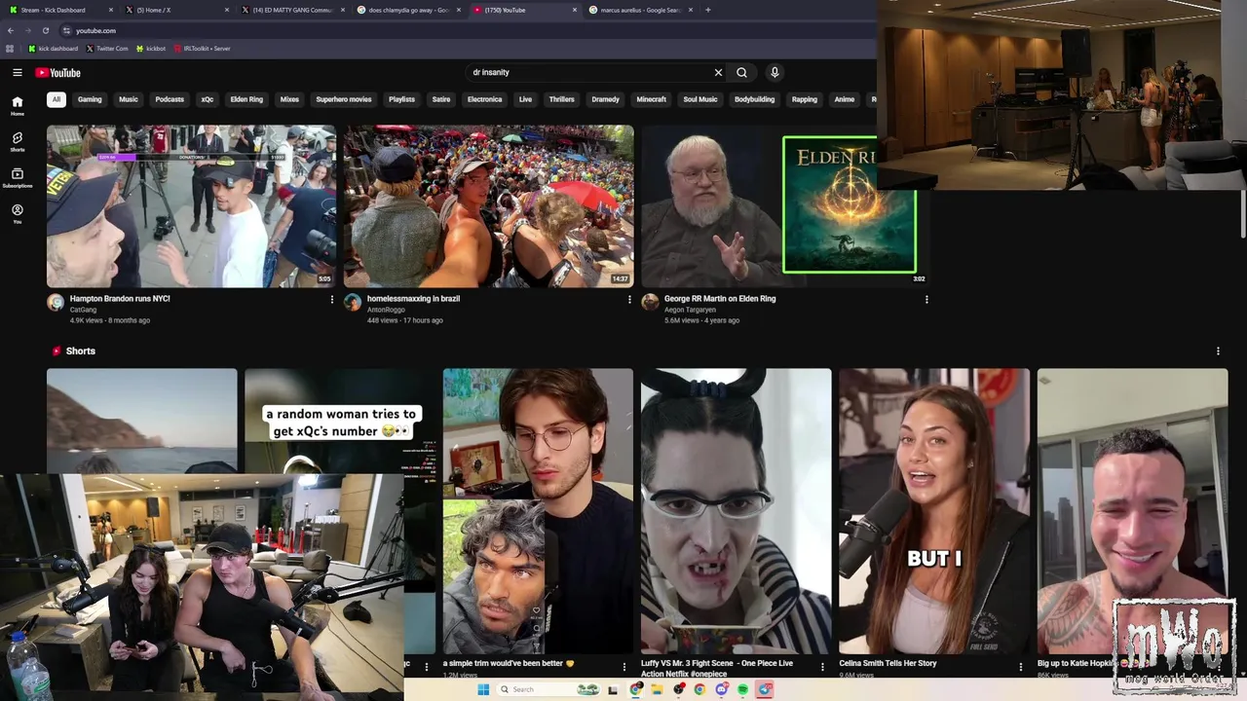
Task: Open George RR Martin on Elden Ring title
Action: [720, 299]
